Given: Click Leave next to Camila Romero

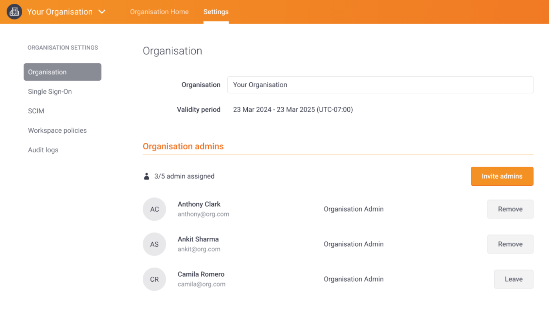Looking at the screenshot, I should point(514,279).
